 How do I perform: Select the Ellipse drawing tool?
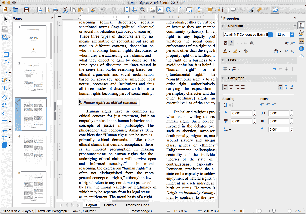(6, 62)
